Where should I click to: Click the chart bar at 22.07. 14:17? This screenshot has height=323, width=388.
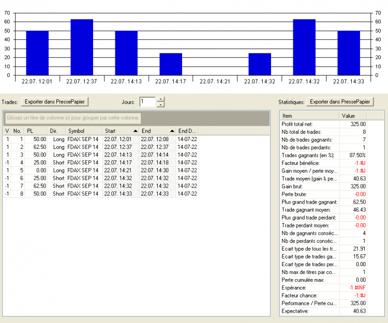pos(171,64)
